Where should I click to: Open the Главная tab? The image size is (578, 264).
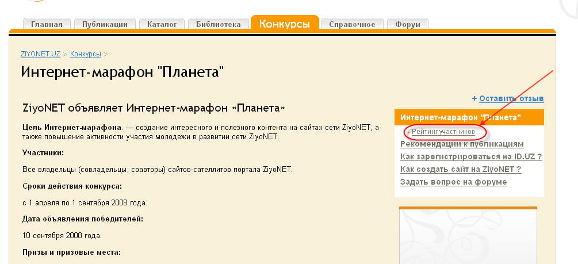pos(47,24)
